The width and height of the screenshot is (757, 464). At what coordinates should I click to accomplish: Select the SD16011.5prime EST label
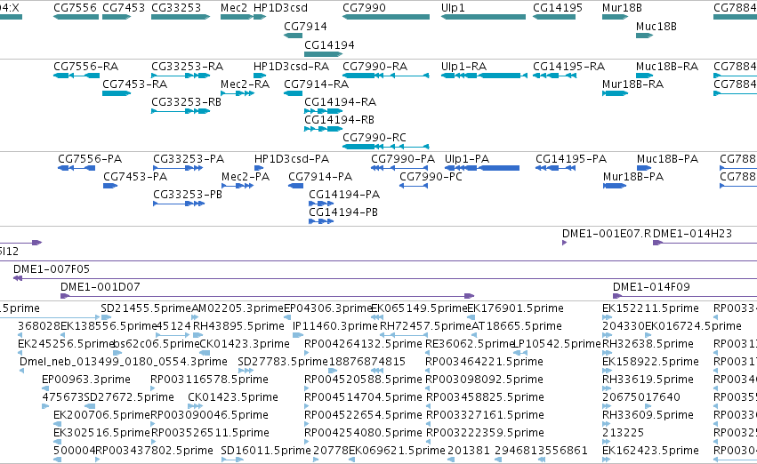266,451
